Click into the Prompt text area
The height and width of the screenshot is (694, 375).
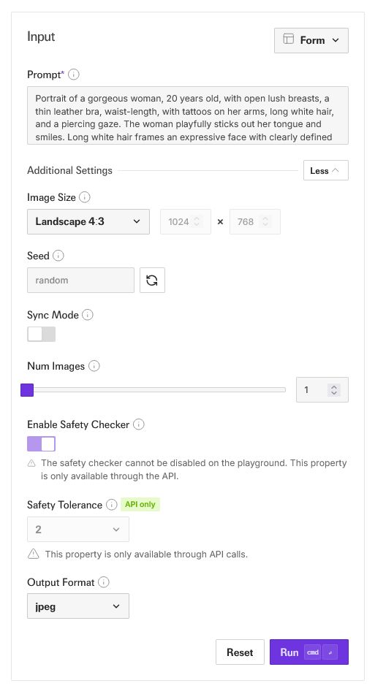coord(188,115)
